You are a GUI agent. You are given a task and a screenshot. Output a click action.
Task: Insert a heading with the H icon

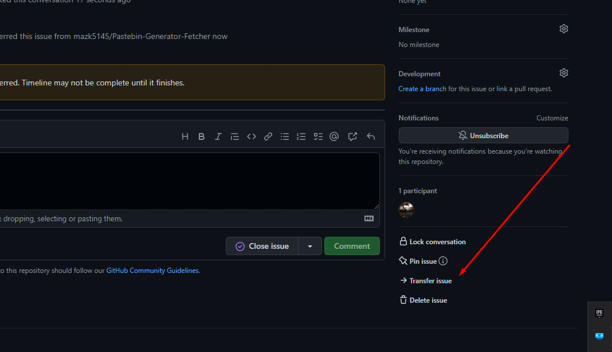[x=185, y=136]
